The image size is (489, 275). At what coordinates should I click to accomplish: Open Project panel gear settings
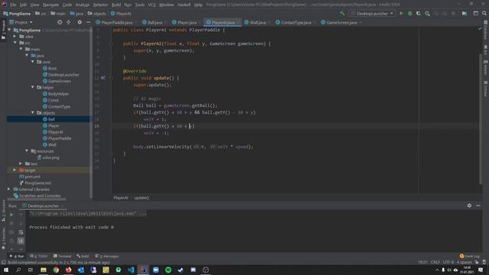click(79, 22)
